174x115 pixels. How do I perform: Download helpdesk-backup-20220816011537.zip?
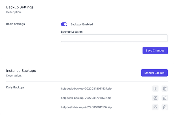click(x=155, y=107)
